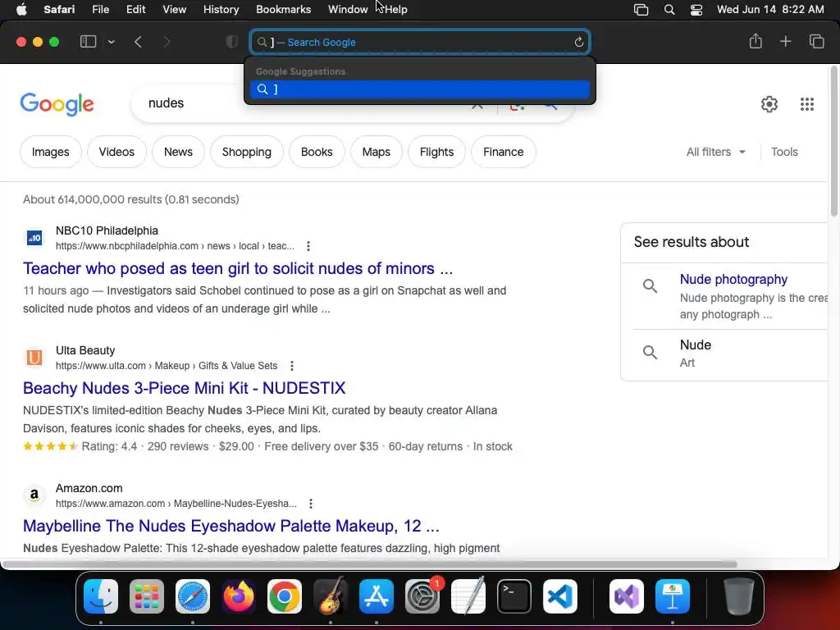Open System Settings from the Dock
Viewport: 840px width, 630px height.
point(422,596)
